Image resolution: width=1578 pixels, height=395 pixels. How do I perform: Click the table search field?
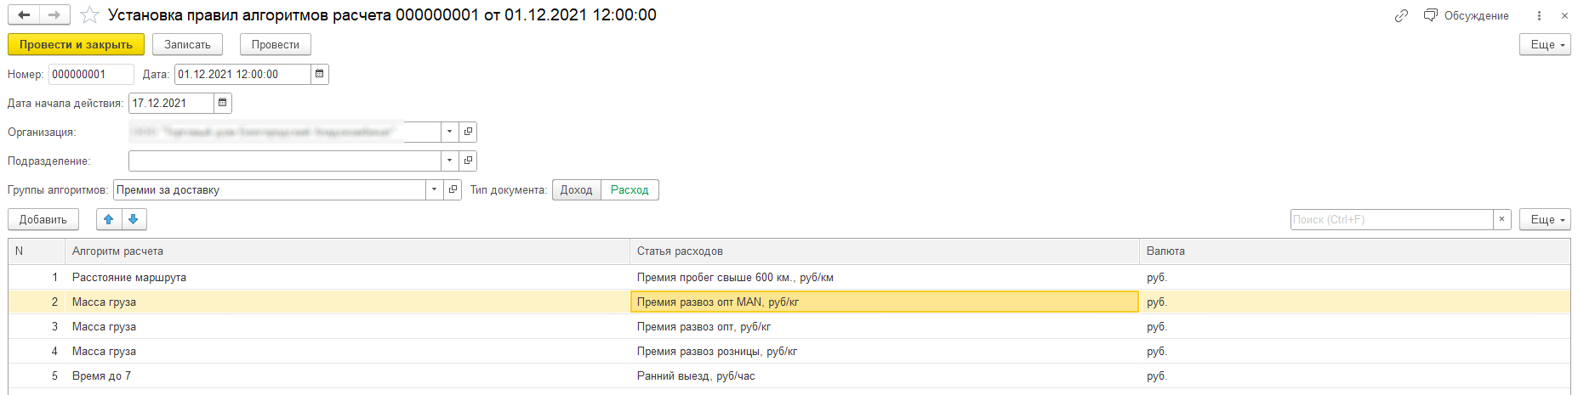tap(1391, 219)
